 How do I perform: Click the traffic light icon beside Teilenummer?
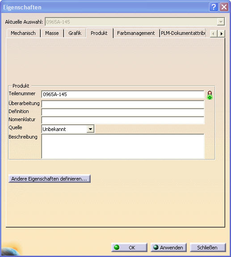click(x=210, y=95)
